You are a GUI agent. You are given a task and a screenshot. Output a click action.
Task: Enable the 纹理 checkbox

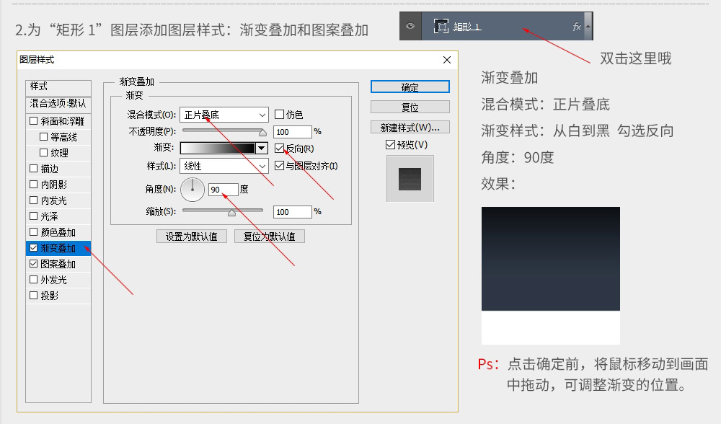pyautogui.click(x=44, y=152)
